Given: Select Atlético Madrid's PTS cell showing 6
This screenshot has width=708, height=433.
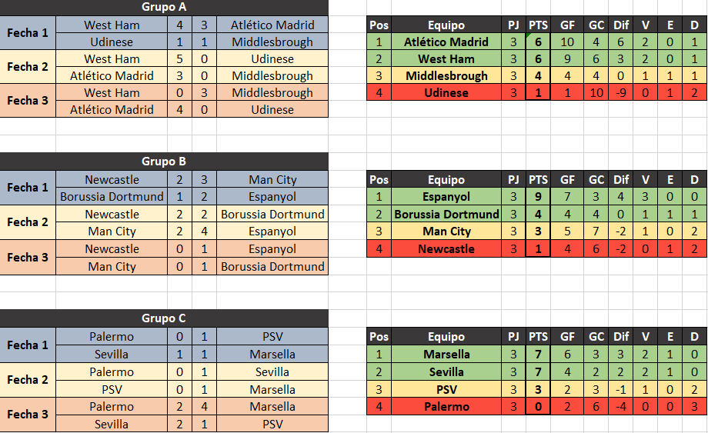Looking at the screenshot, I should pyautogui.click(x=538, y=42).
